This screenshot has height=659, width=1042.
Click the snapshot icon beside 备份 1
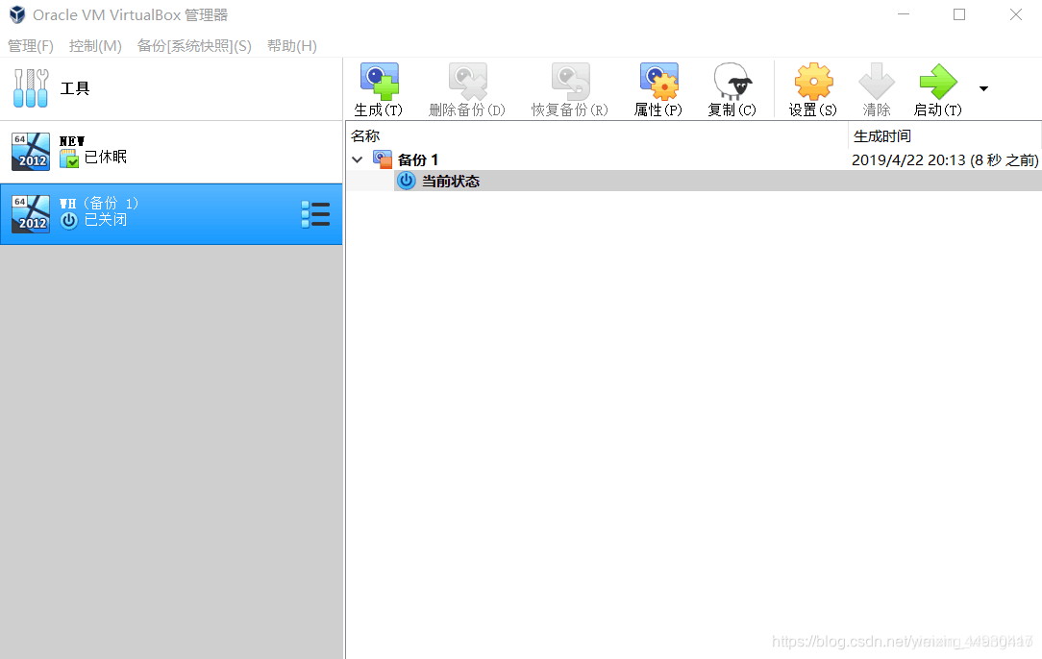[x=383, y=159]
